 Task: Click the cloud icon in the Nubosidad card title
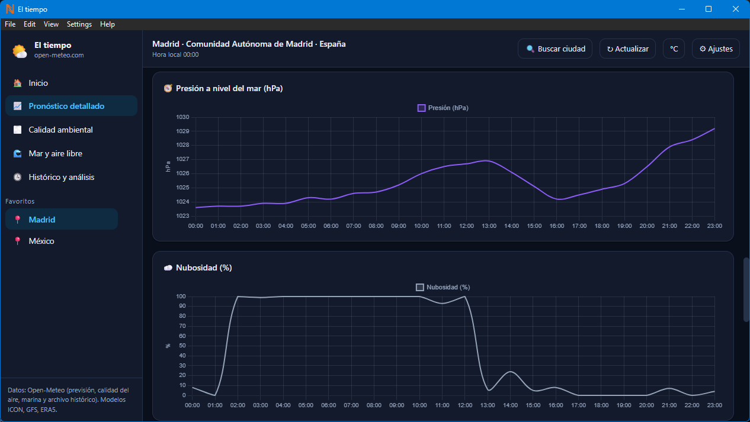pos(168,268)
